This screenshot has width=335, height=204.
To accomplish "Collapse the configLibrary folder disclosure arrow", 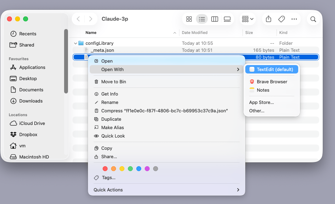I will (75, 43).
